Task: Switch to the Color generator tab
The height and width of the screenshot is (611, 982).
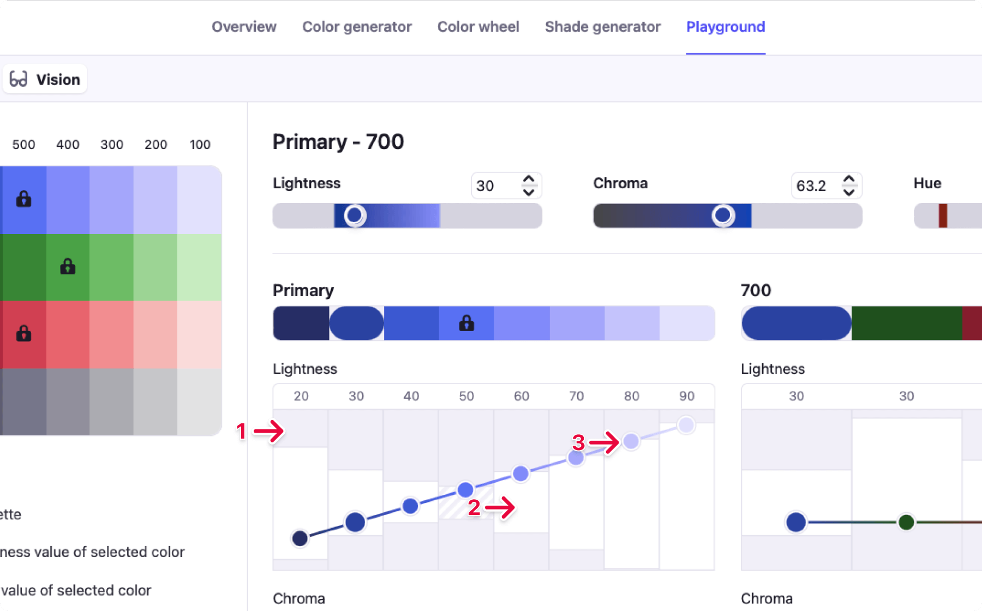Action: (x=357, y=27)
